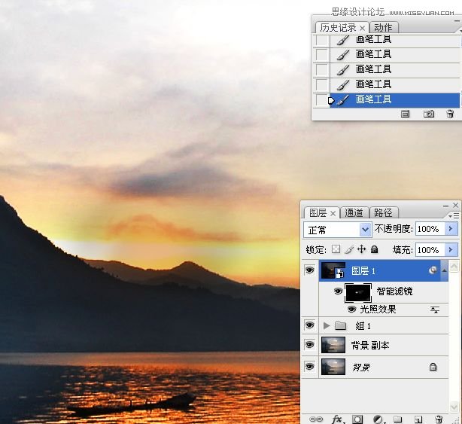Delete layer trash icon in Layers panel
Screen dimensions: 462x424
[x=439, y=419]
